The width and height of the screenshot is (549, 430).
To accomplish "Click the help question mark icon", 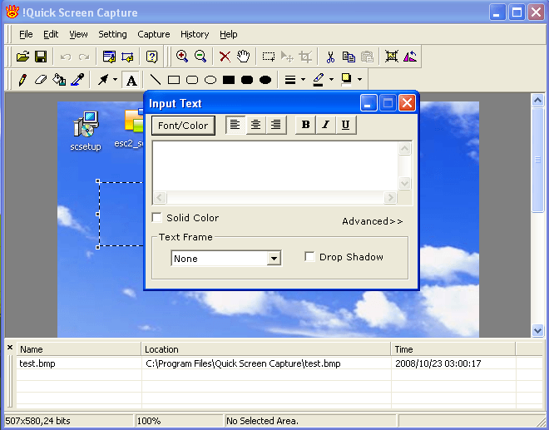I will pyautogui.click(x=152, y=57).
